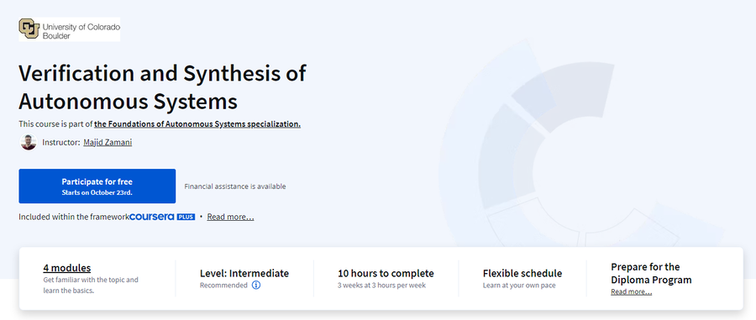Click the Coursera Plus logo

coord(162,217)
